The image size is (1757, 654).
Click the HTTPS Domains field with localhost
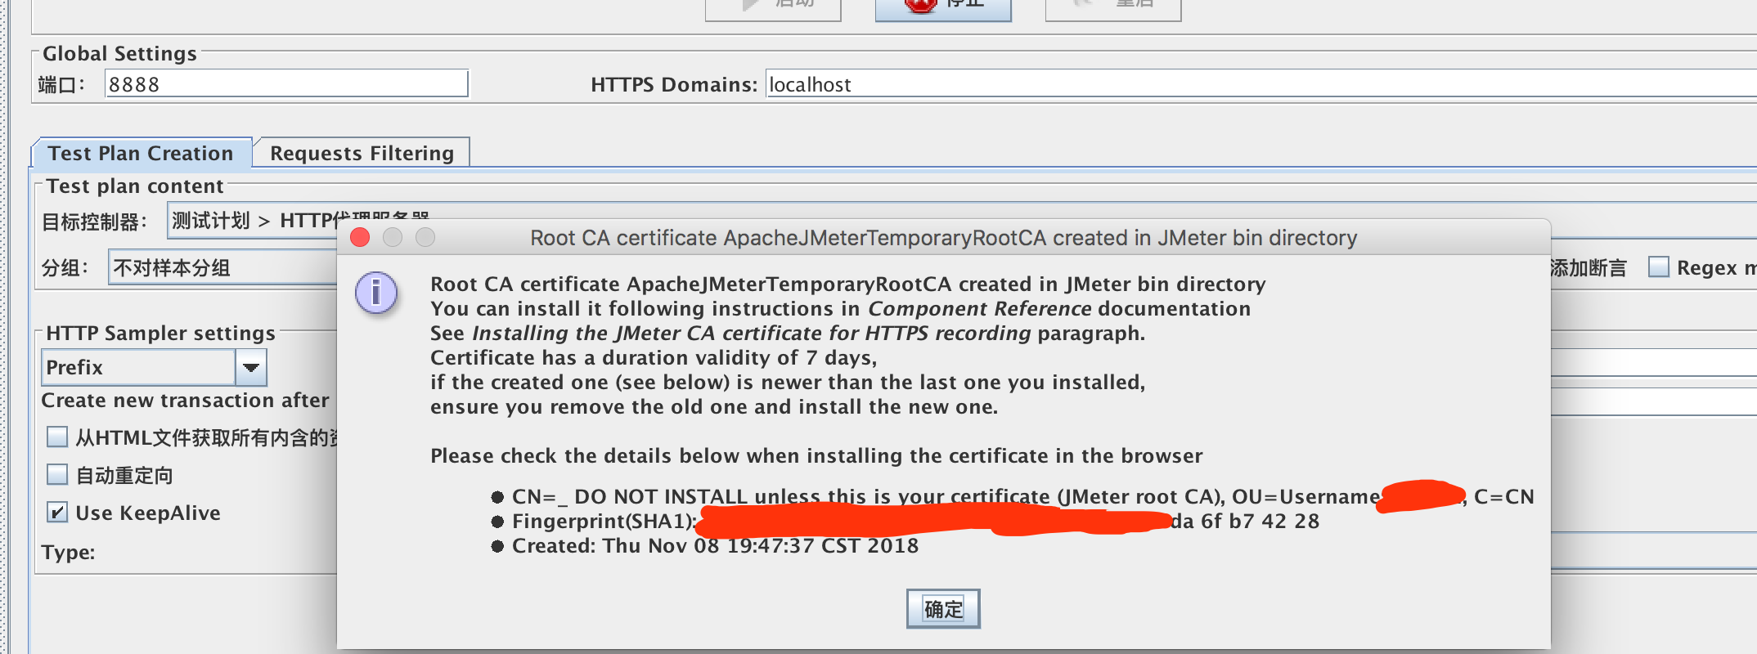1260,84
